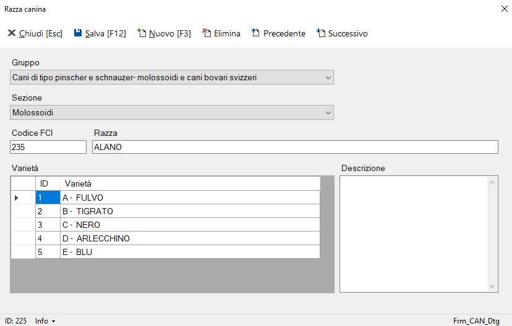Click the Salva floppy disk icon
512x326 pixels.
point(78,33)
